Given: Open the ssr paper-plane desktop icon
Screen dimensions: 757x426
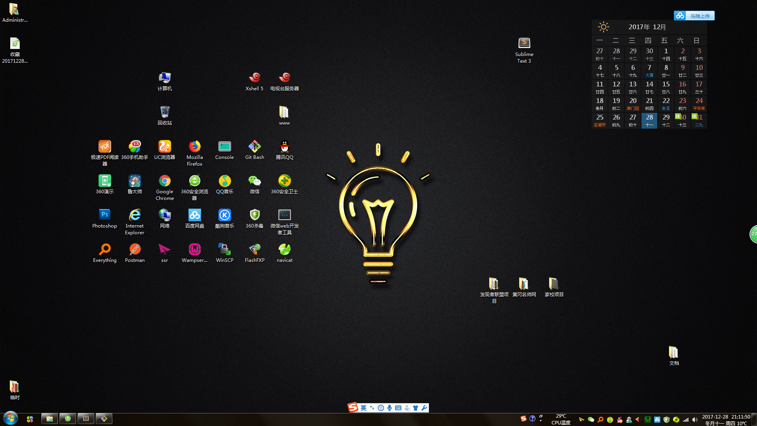Looking at the screenshot, I should 164,253.
